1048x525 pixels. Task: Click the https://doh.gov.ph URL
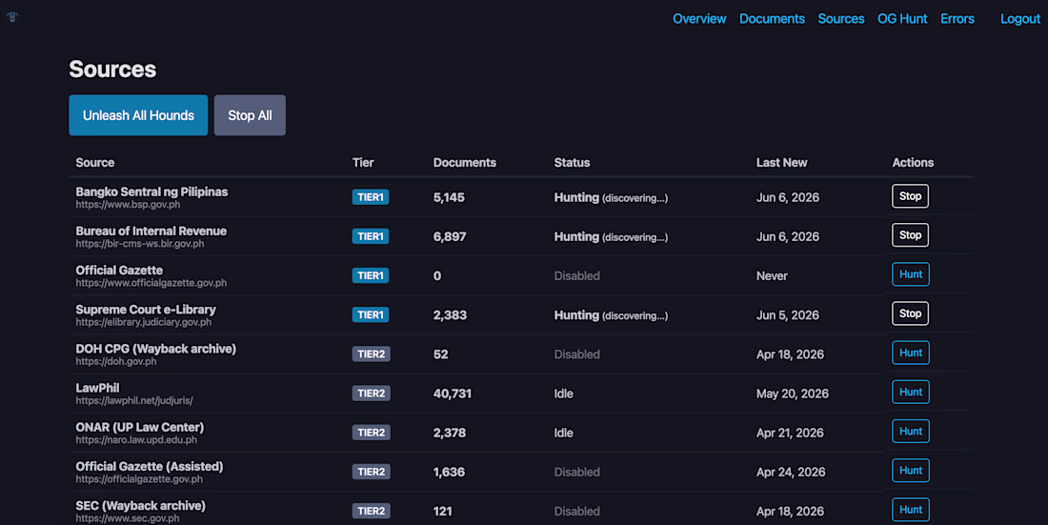(x=115, y=362)
